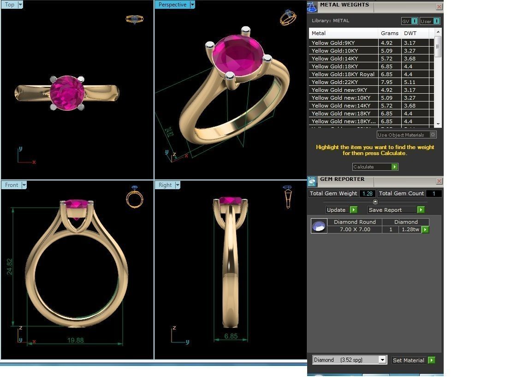The width and height of the screenshot is (517, 377).
Task: Open the Perspective viewport menu arrow
Action: tap(192, 5)
